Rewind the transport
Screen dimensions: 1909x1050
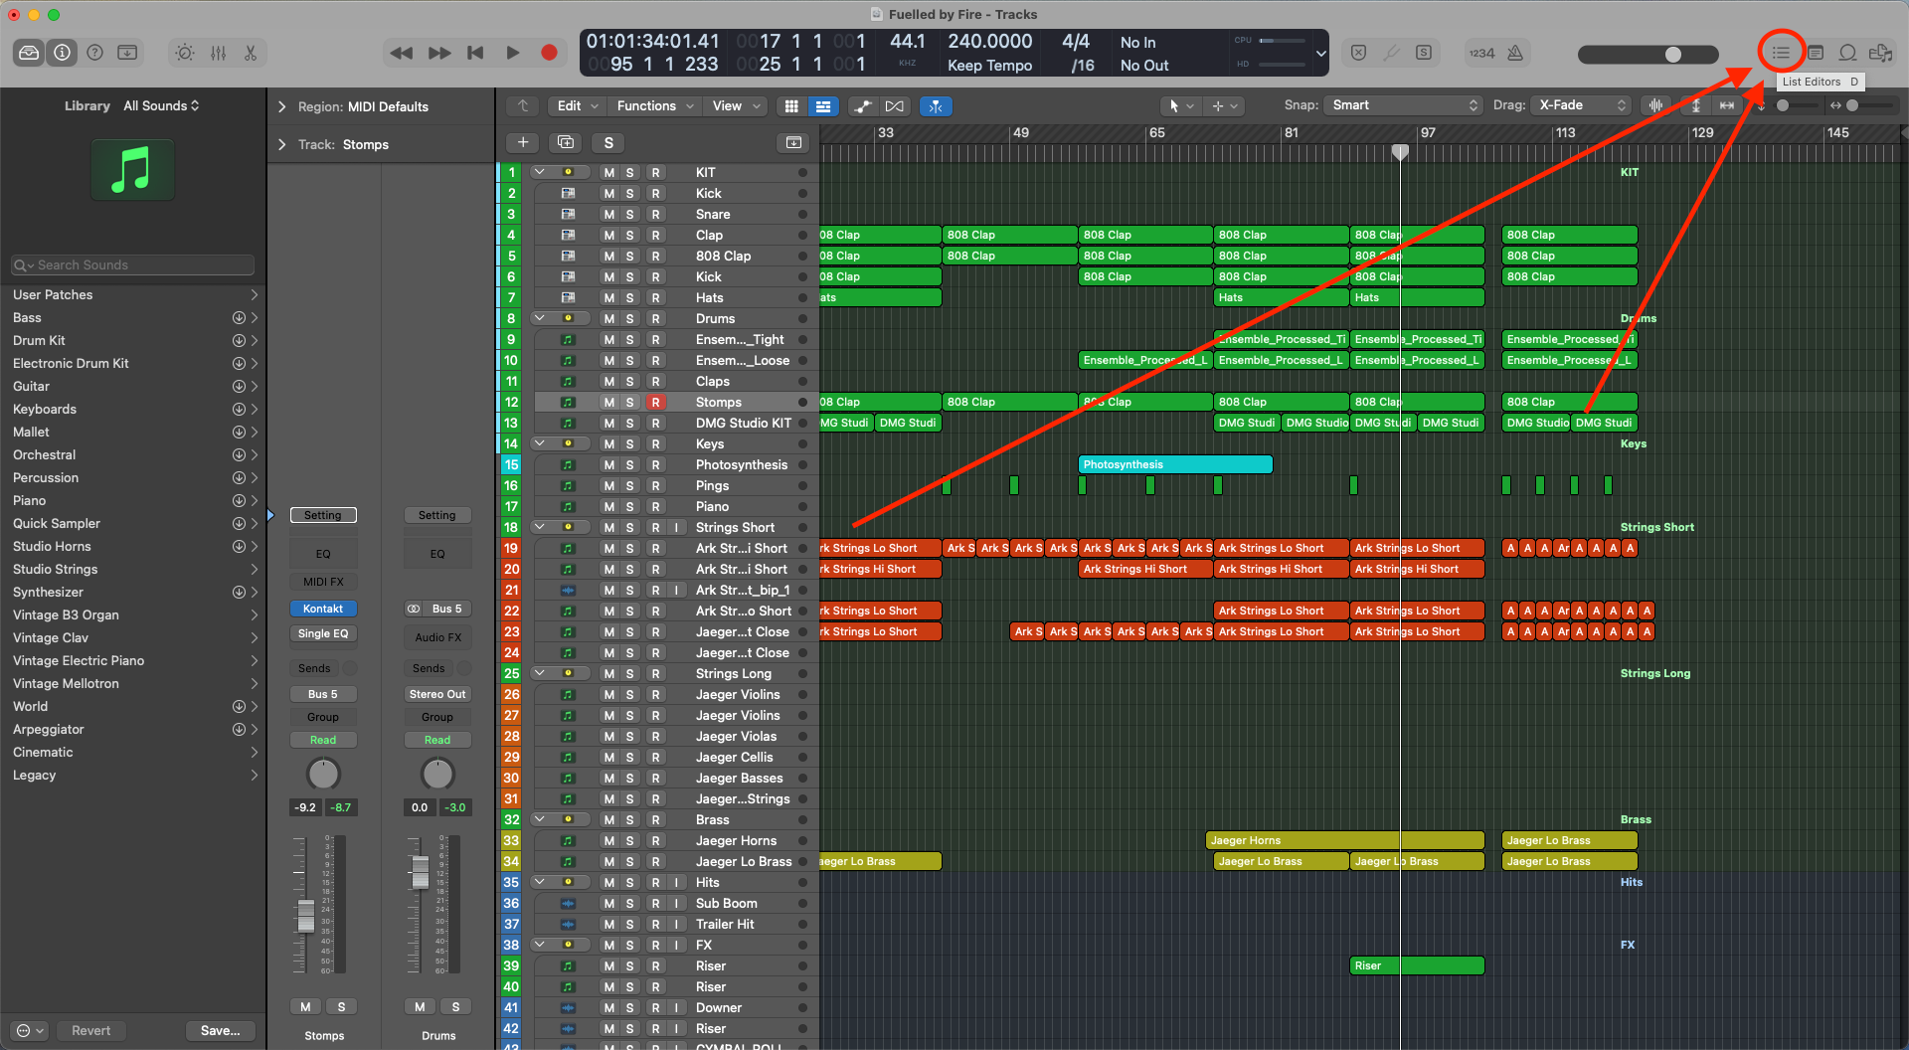[402, 53]
